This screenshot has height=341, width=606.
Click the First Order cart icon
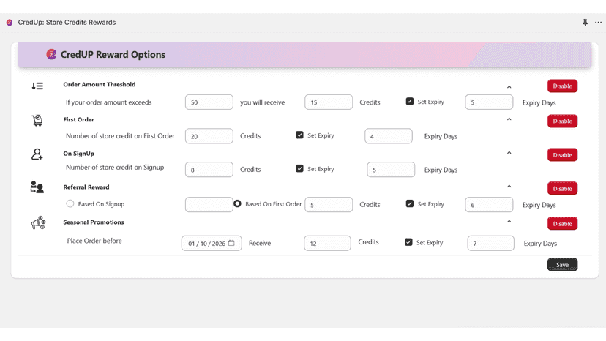37,120
